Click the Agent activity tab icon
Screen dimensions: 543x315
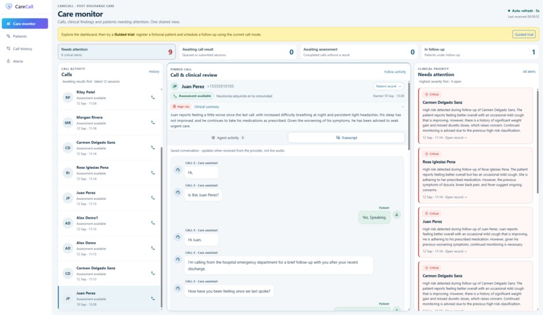click(x=214, y=138)
